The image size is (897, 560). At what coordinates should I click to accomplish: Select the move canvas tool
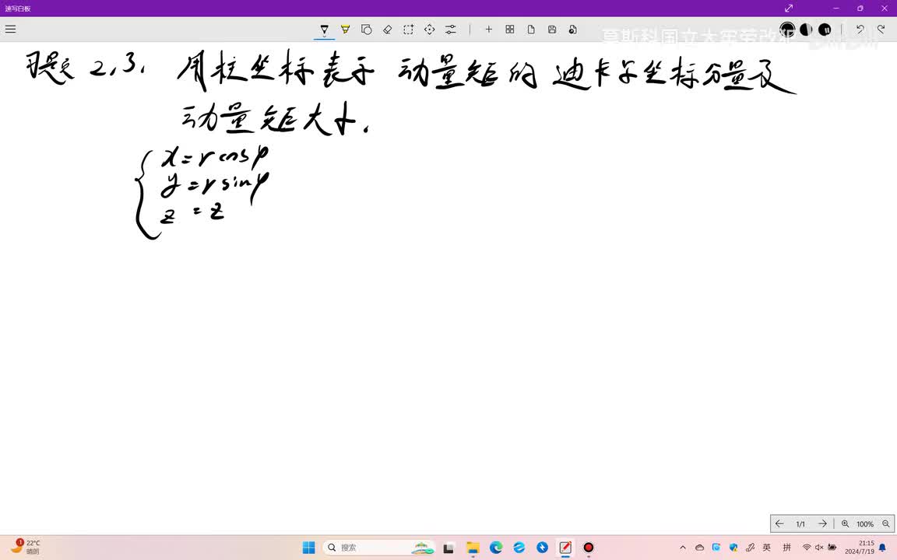pyautogui.click(x=430, y=29)
